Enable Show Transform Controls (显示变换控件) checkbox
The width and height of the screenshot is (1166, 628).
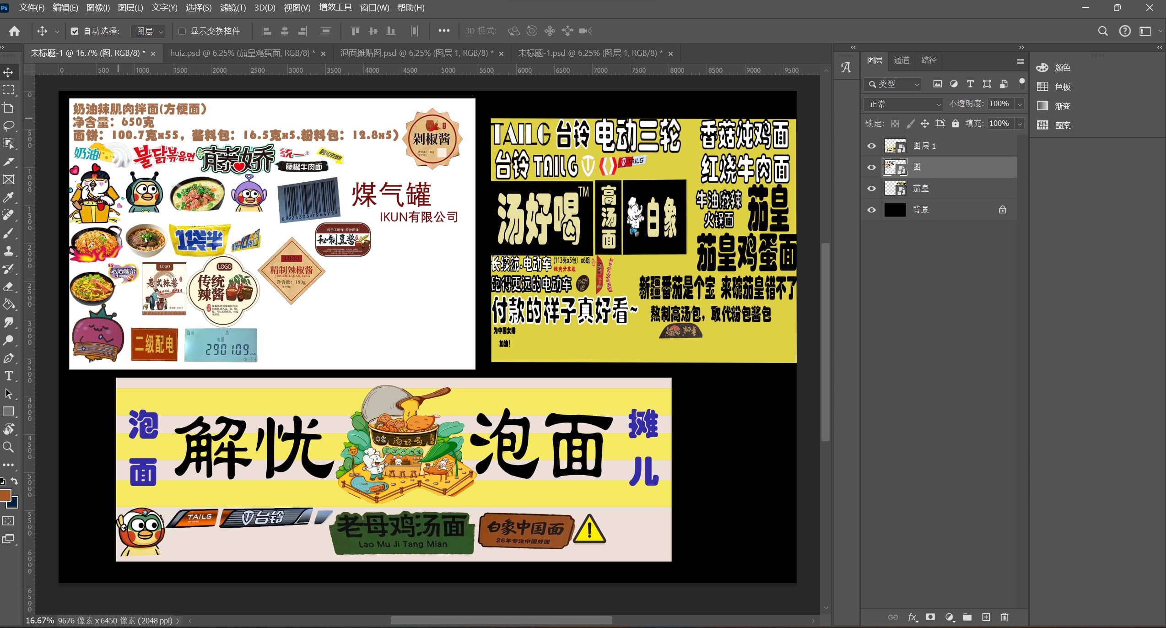182,31
